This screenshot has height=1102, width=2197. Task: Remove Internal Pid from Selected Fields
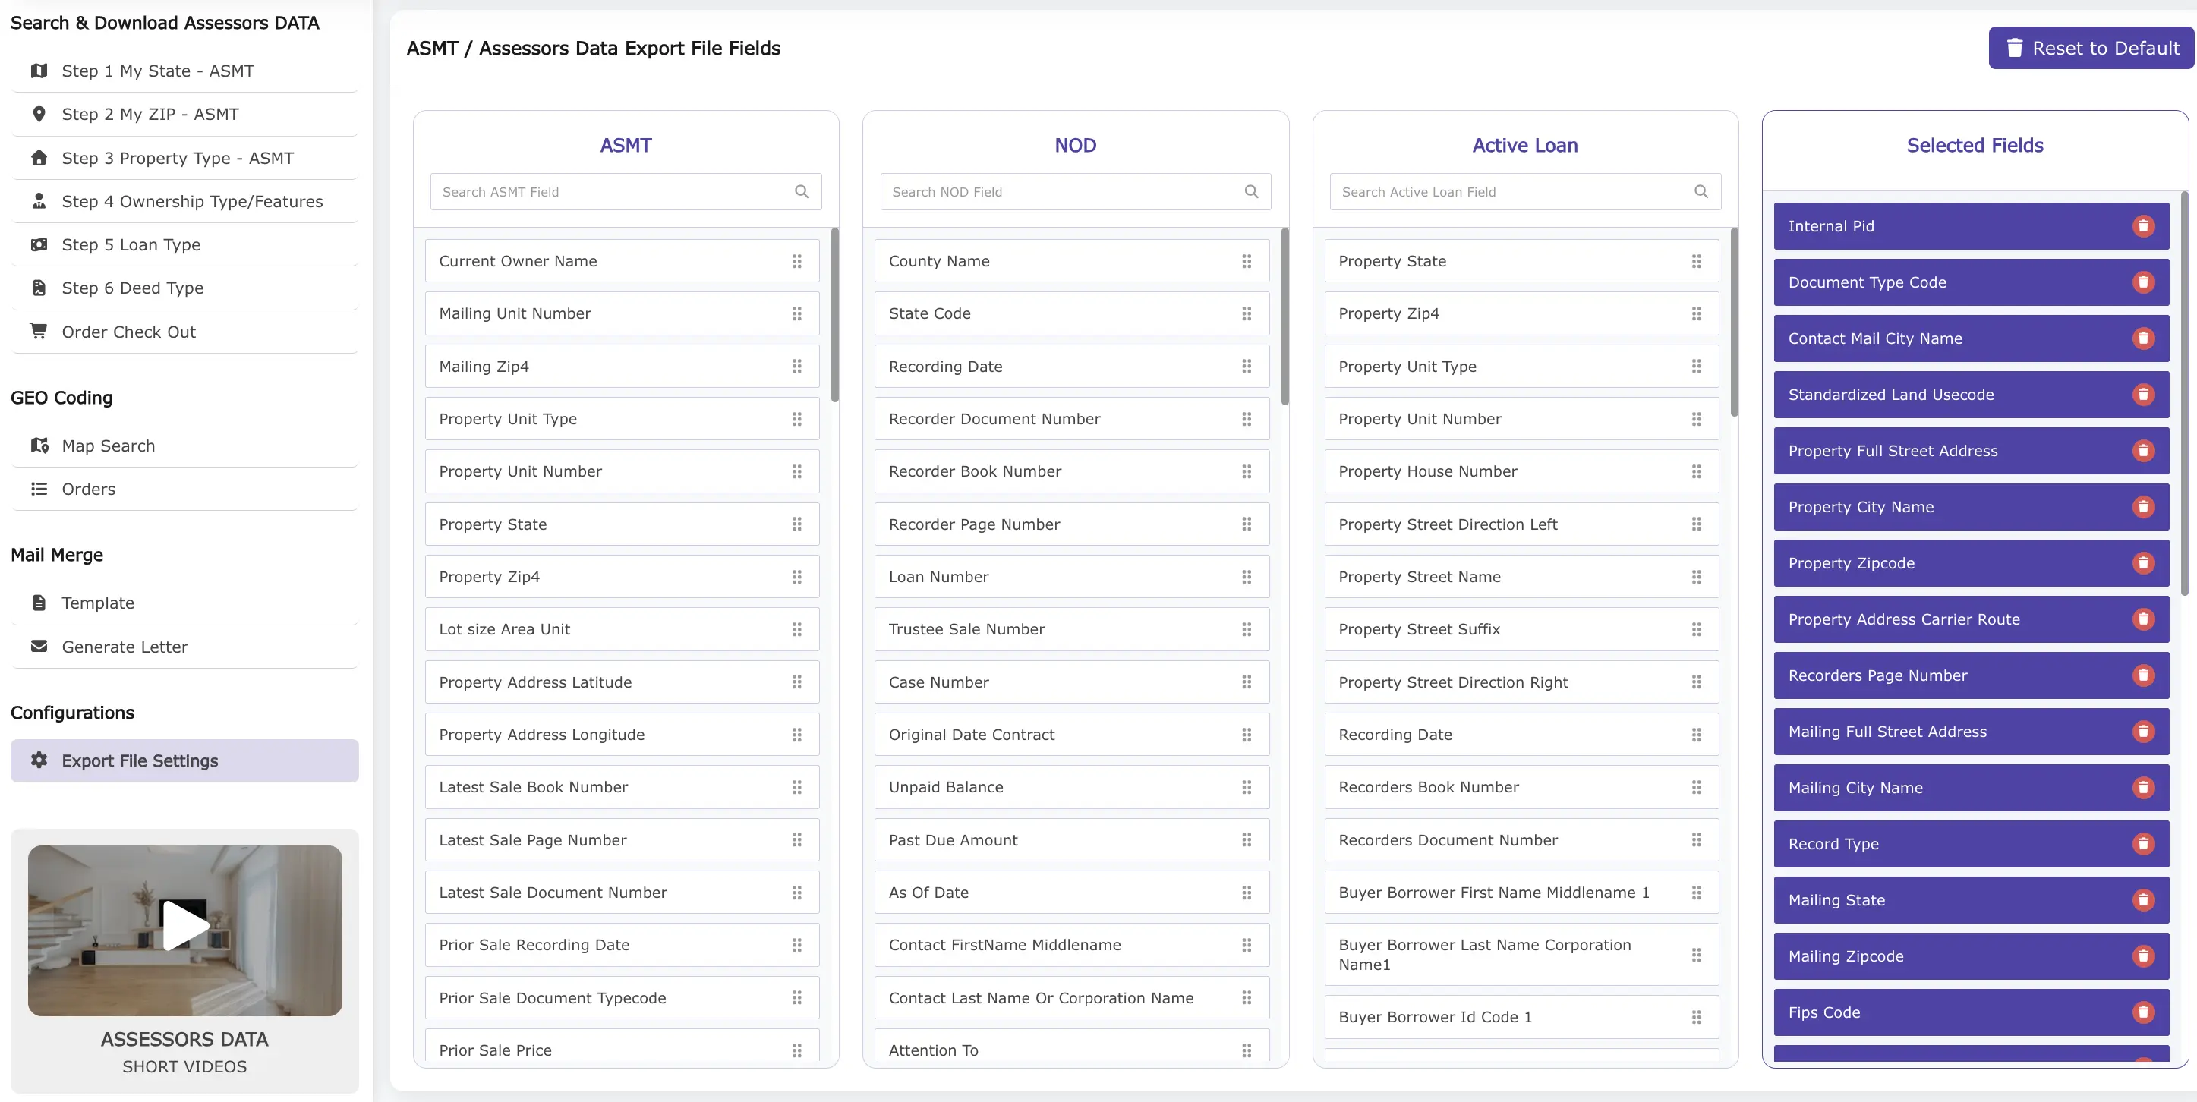click(2144, 225)
